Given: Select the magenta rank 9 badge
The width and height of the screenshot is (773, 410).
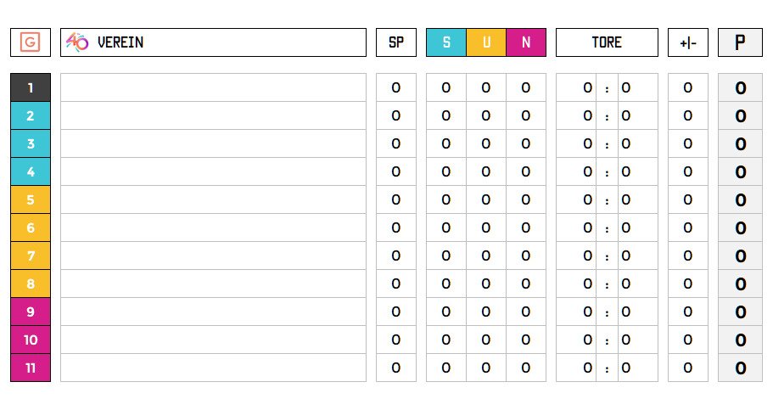Looking at the screenshot, I should point(31,312).
